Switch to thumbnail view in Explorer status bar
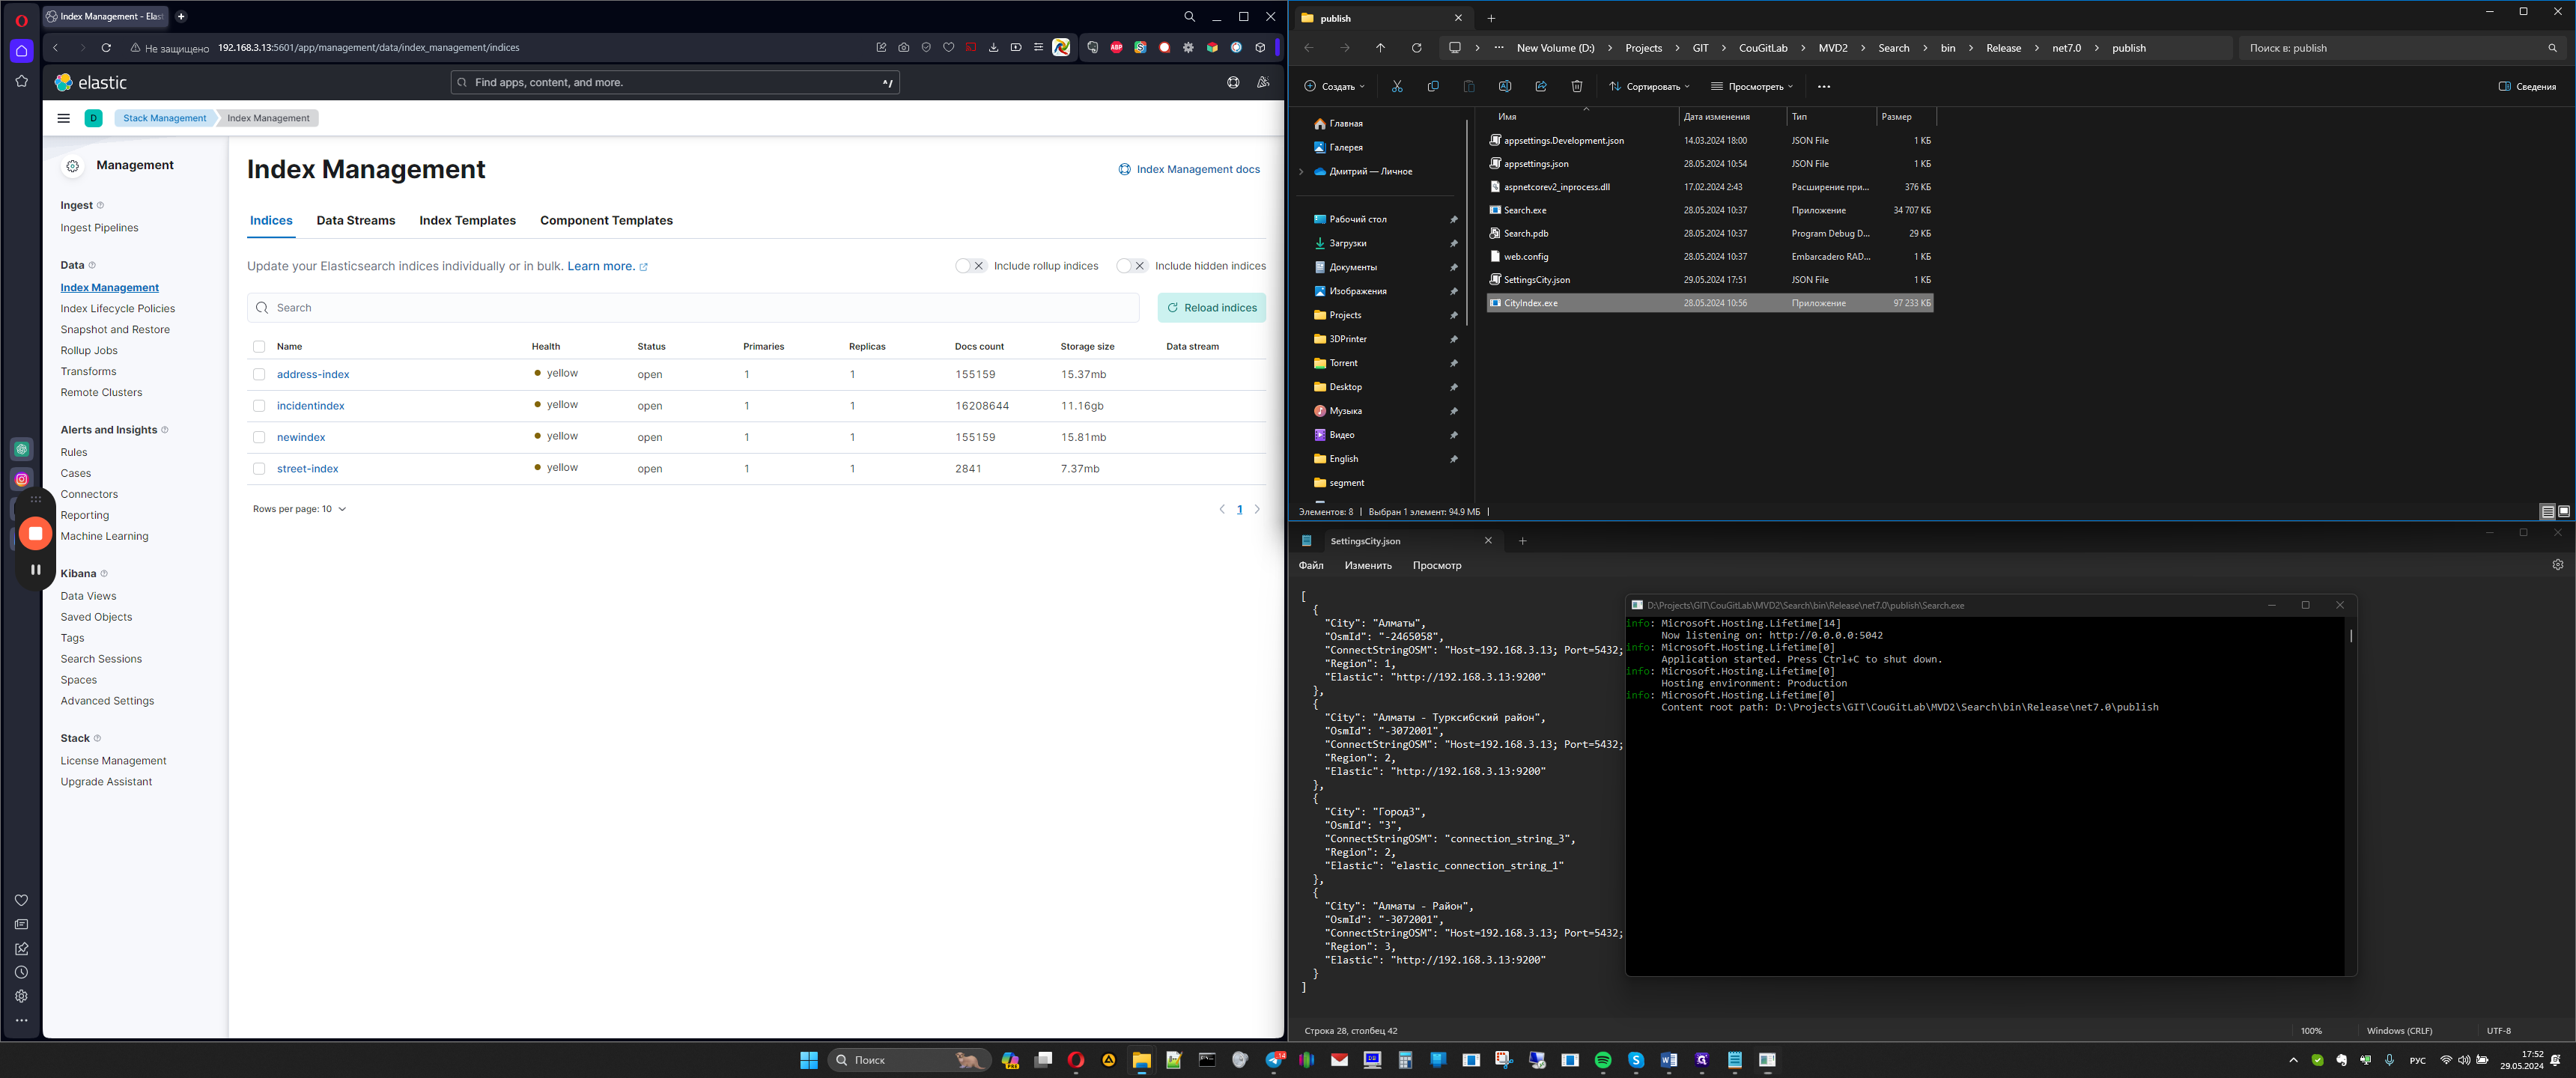 [2564, 511]
